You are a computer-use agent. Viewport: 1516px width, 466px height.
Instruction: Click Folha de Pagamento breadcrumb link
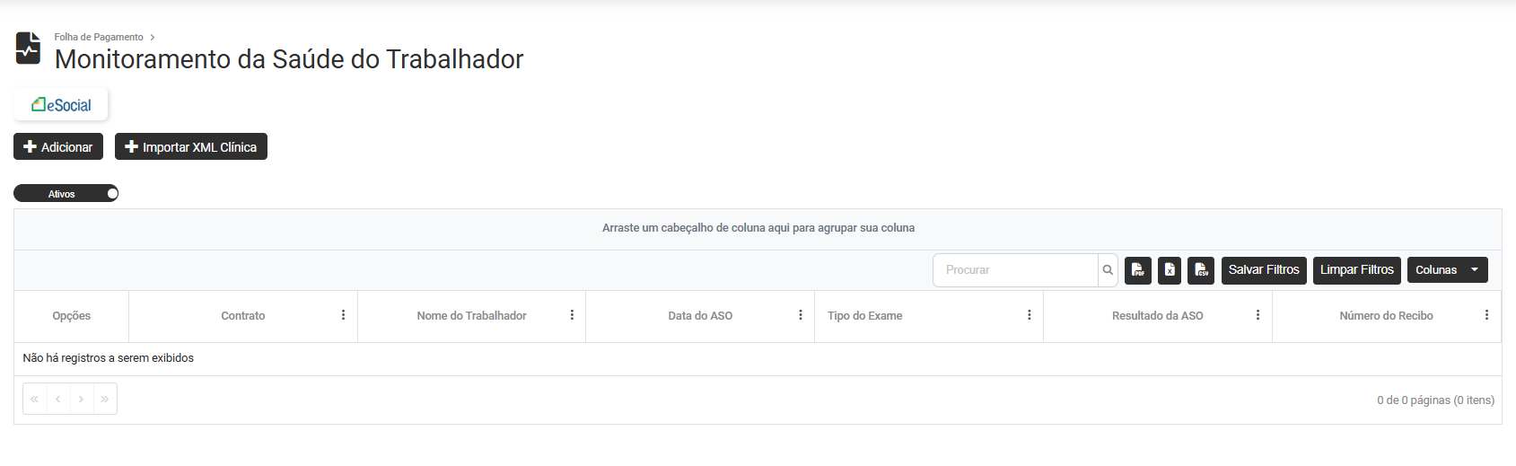coord(99,37)
